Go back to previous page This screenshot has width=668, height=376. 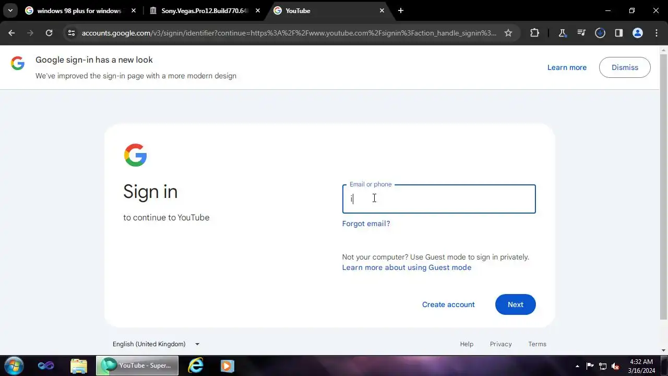pos(11,33)
